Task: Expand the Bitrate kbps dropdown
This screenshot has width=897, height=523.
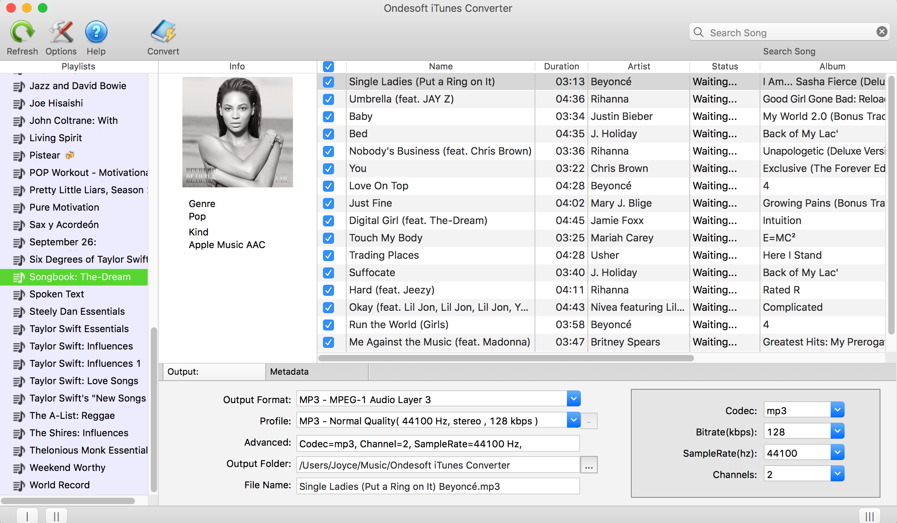Action: [837, 431]
